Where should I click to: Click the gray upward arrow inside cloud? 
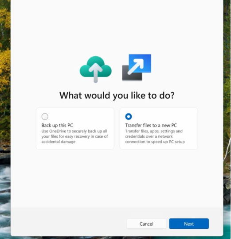coord(96,73)
